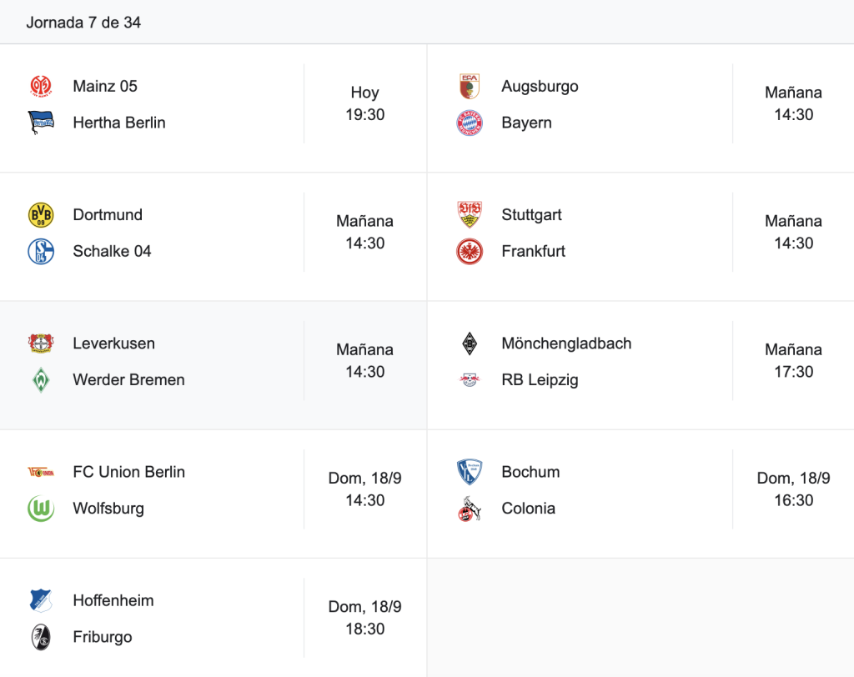Click the Hoffenheim team name
This screenshot has height=677, width=854.
(113, 600)
